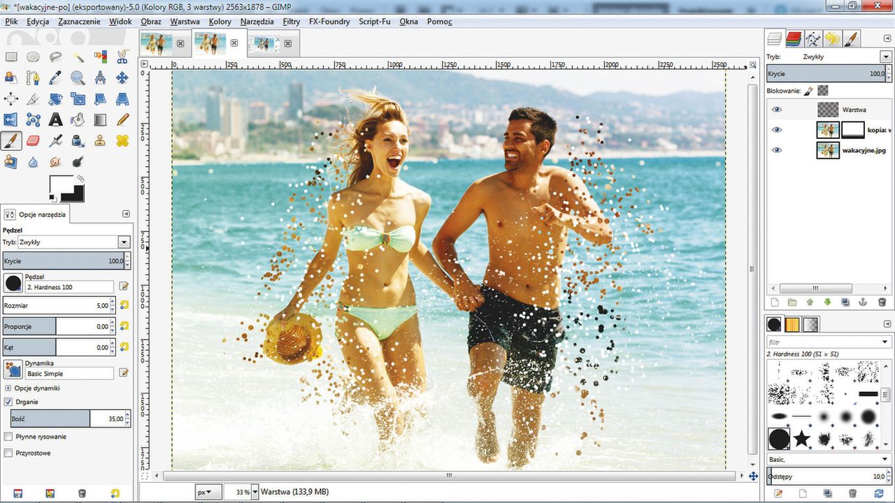Enable Płynne rysowanie checkbox
Image resolution: width=895 pixels, height=503 pixels.
click(8, 437)
